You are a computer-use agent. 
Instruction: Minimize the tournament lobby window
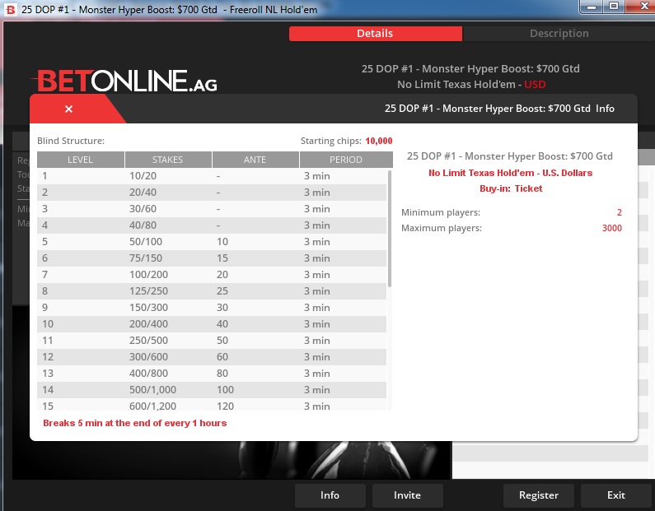point(592,7)
